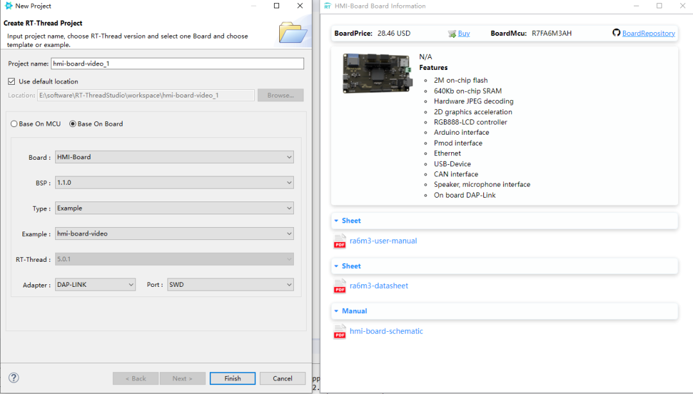Maximize the New Project dialog

(277, 6)
